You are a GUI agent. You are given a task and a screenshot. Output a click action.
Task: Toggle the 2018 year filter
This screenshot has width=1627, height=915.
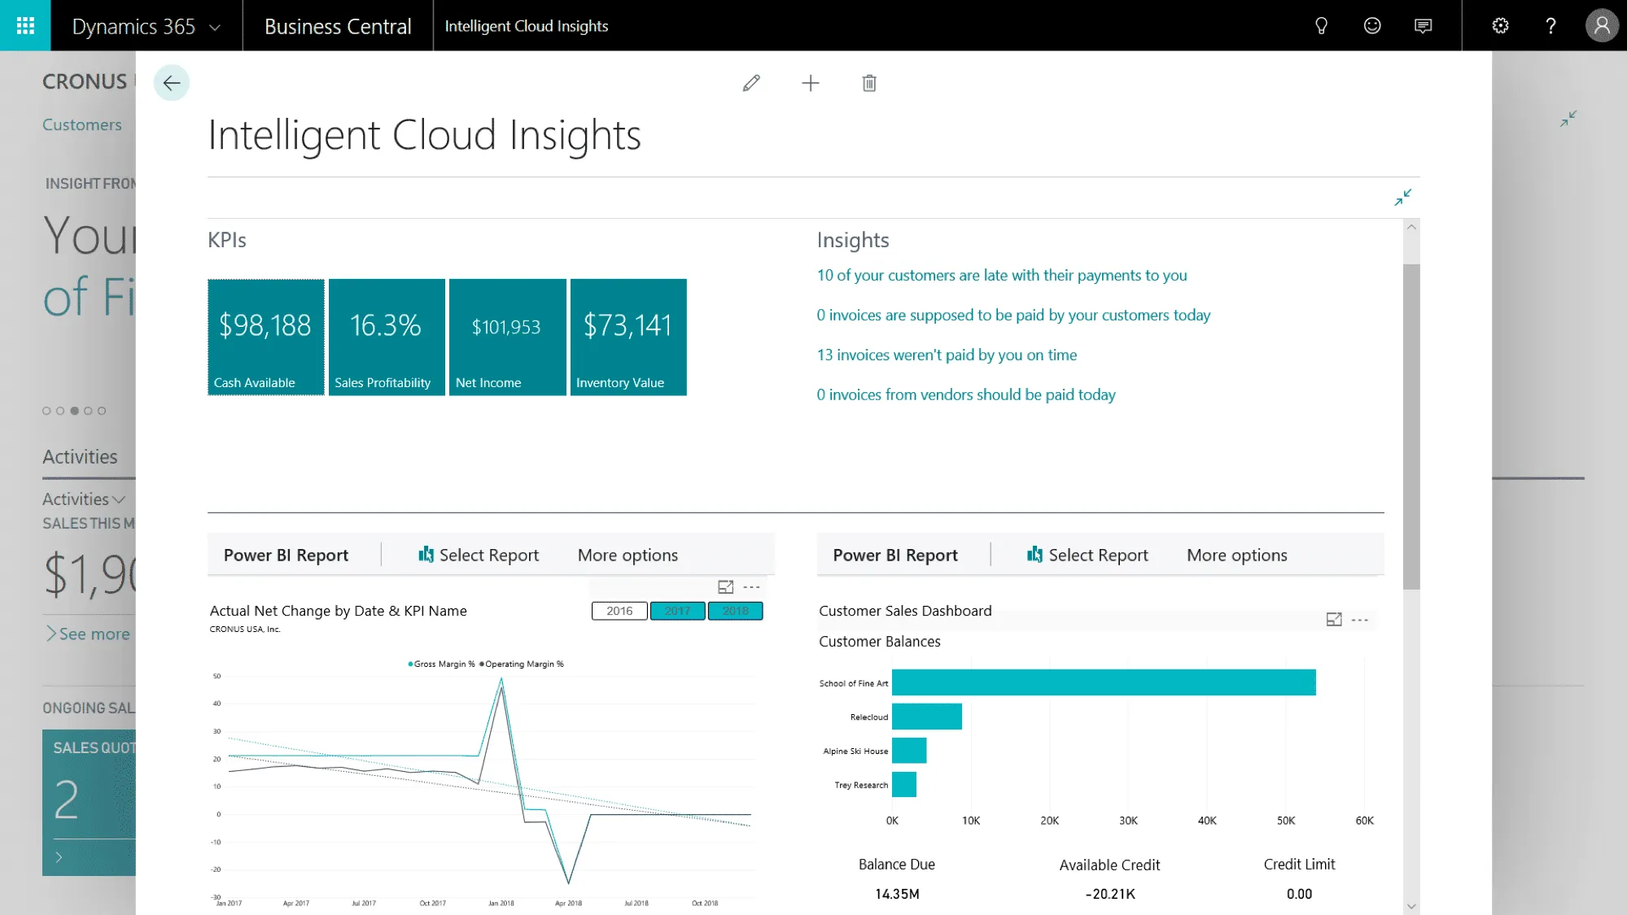(x=735, y=610)
